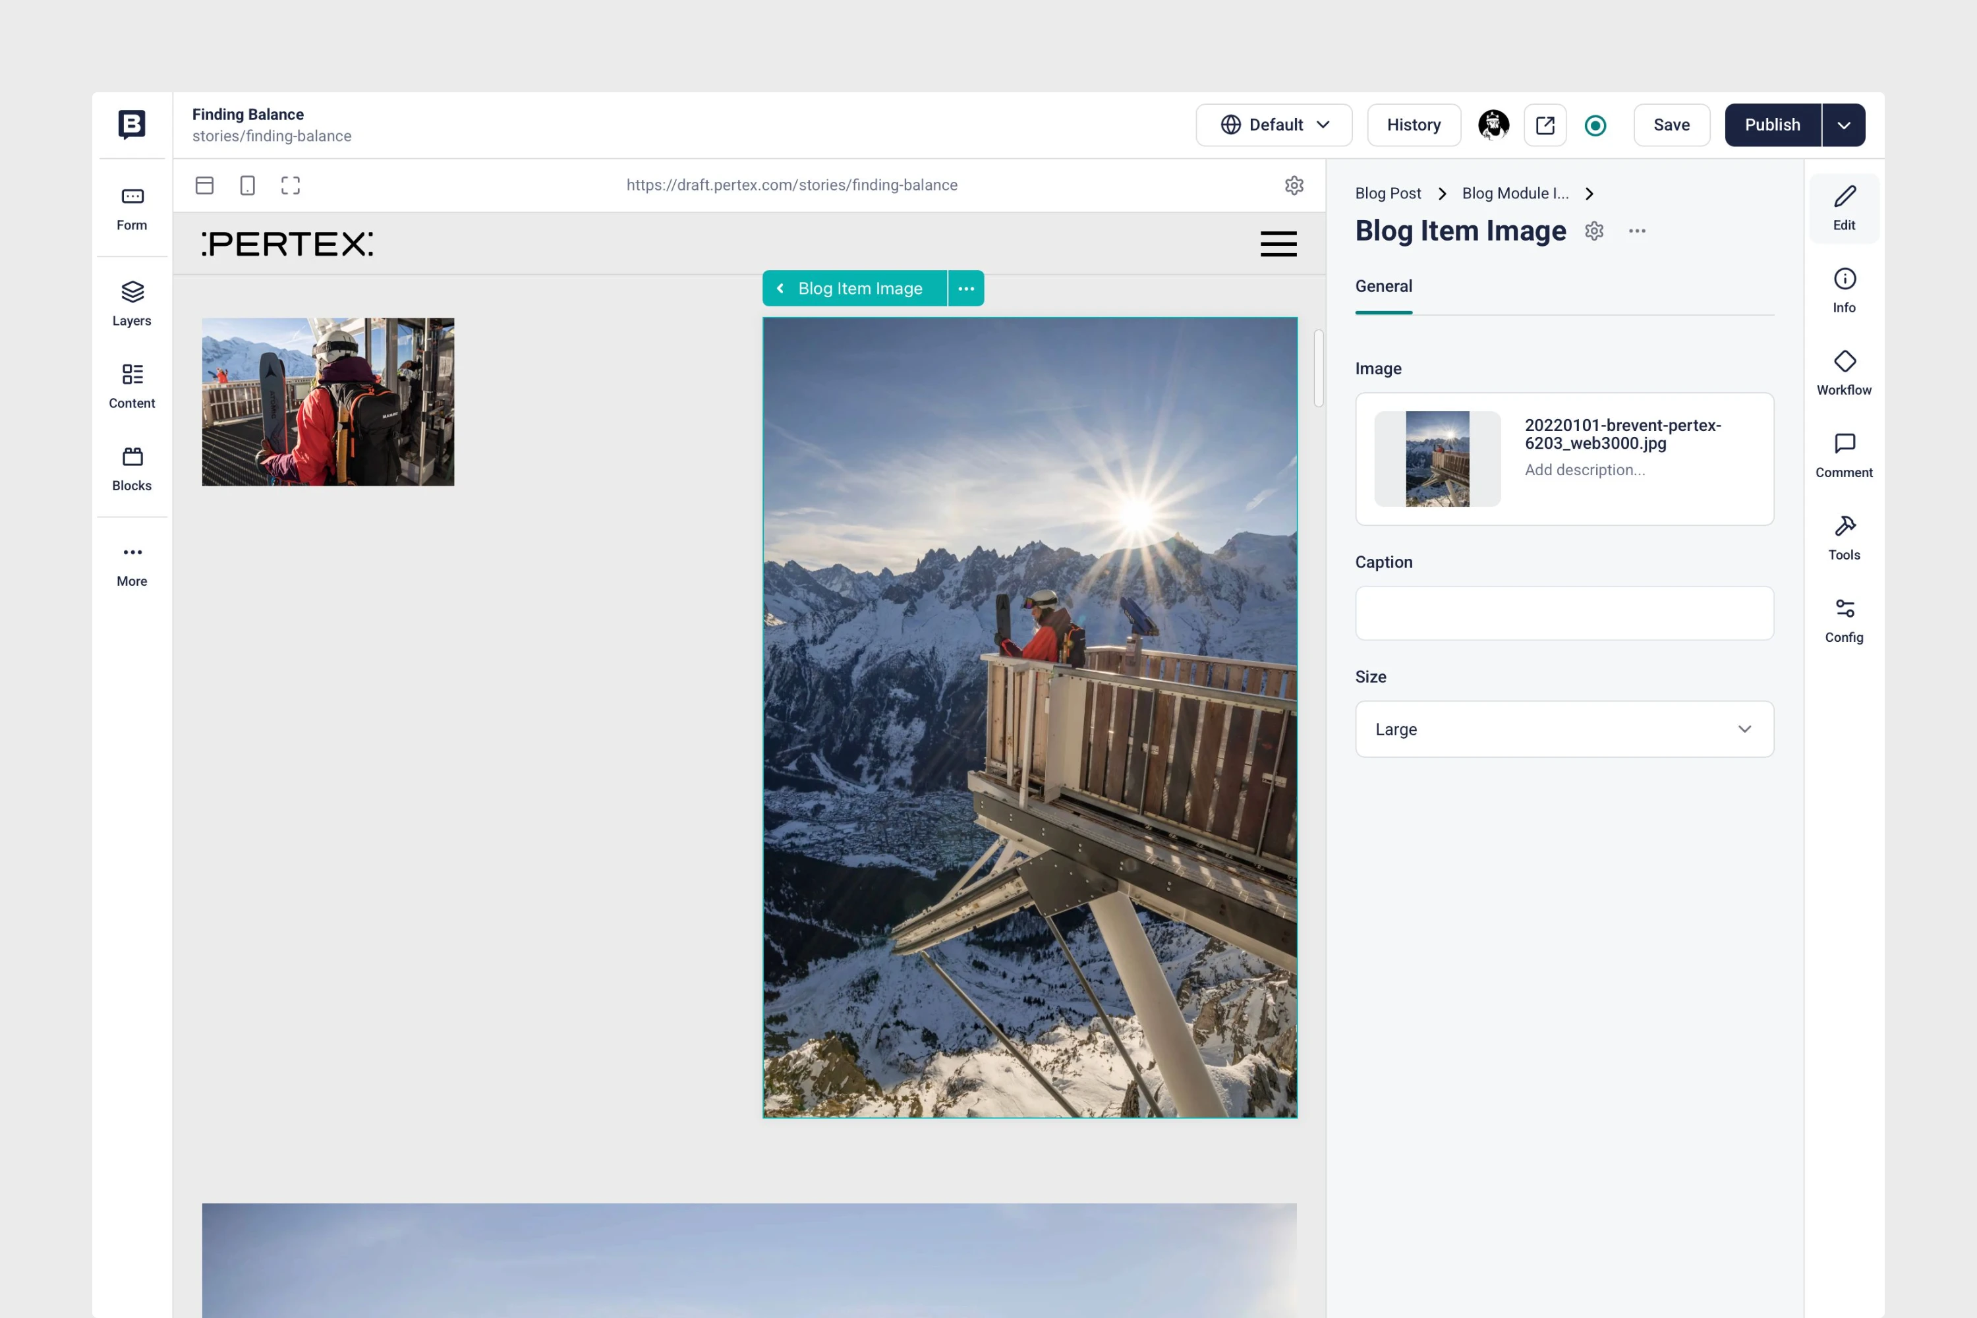Switch to mobile device preview
Screen dimensions: 1977x1318
pyautogui.click(x=247, y=185)
